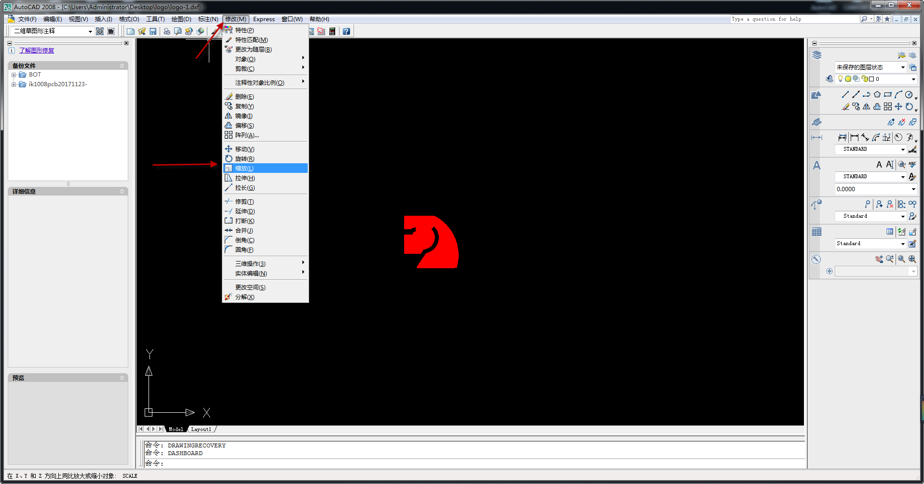
Task: Click the insert Table icon in the dashboard
Action: 890,232
